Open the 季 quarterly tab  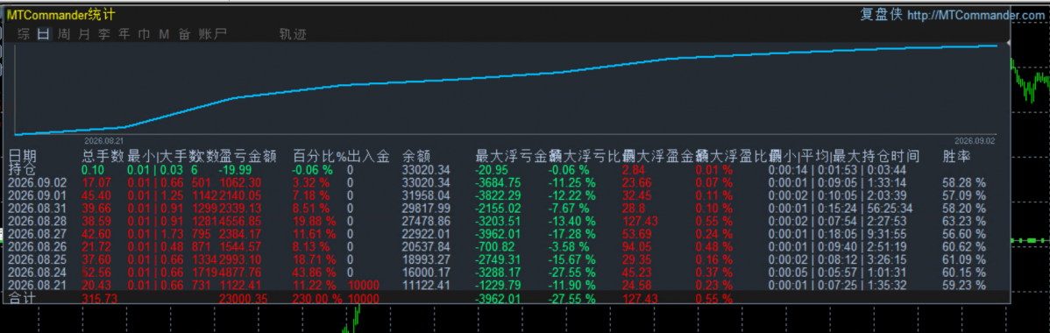(x=103, y=34)
